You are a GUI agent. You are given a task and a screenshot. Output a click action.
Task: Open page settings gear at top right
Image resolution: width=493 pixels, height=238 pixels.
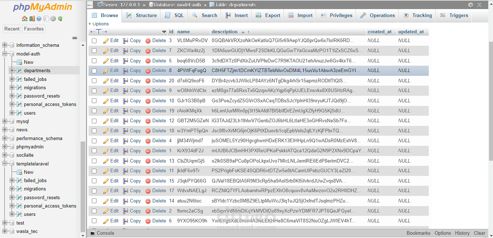coord(471,5)
